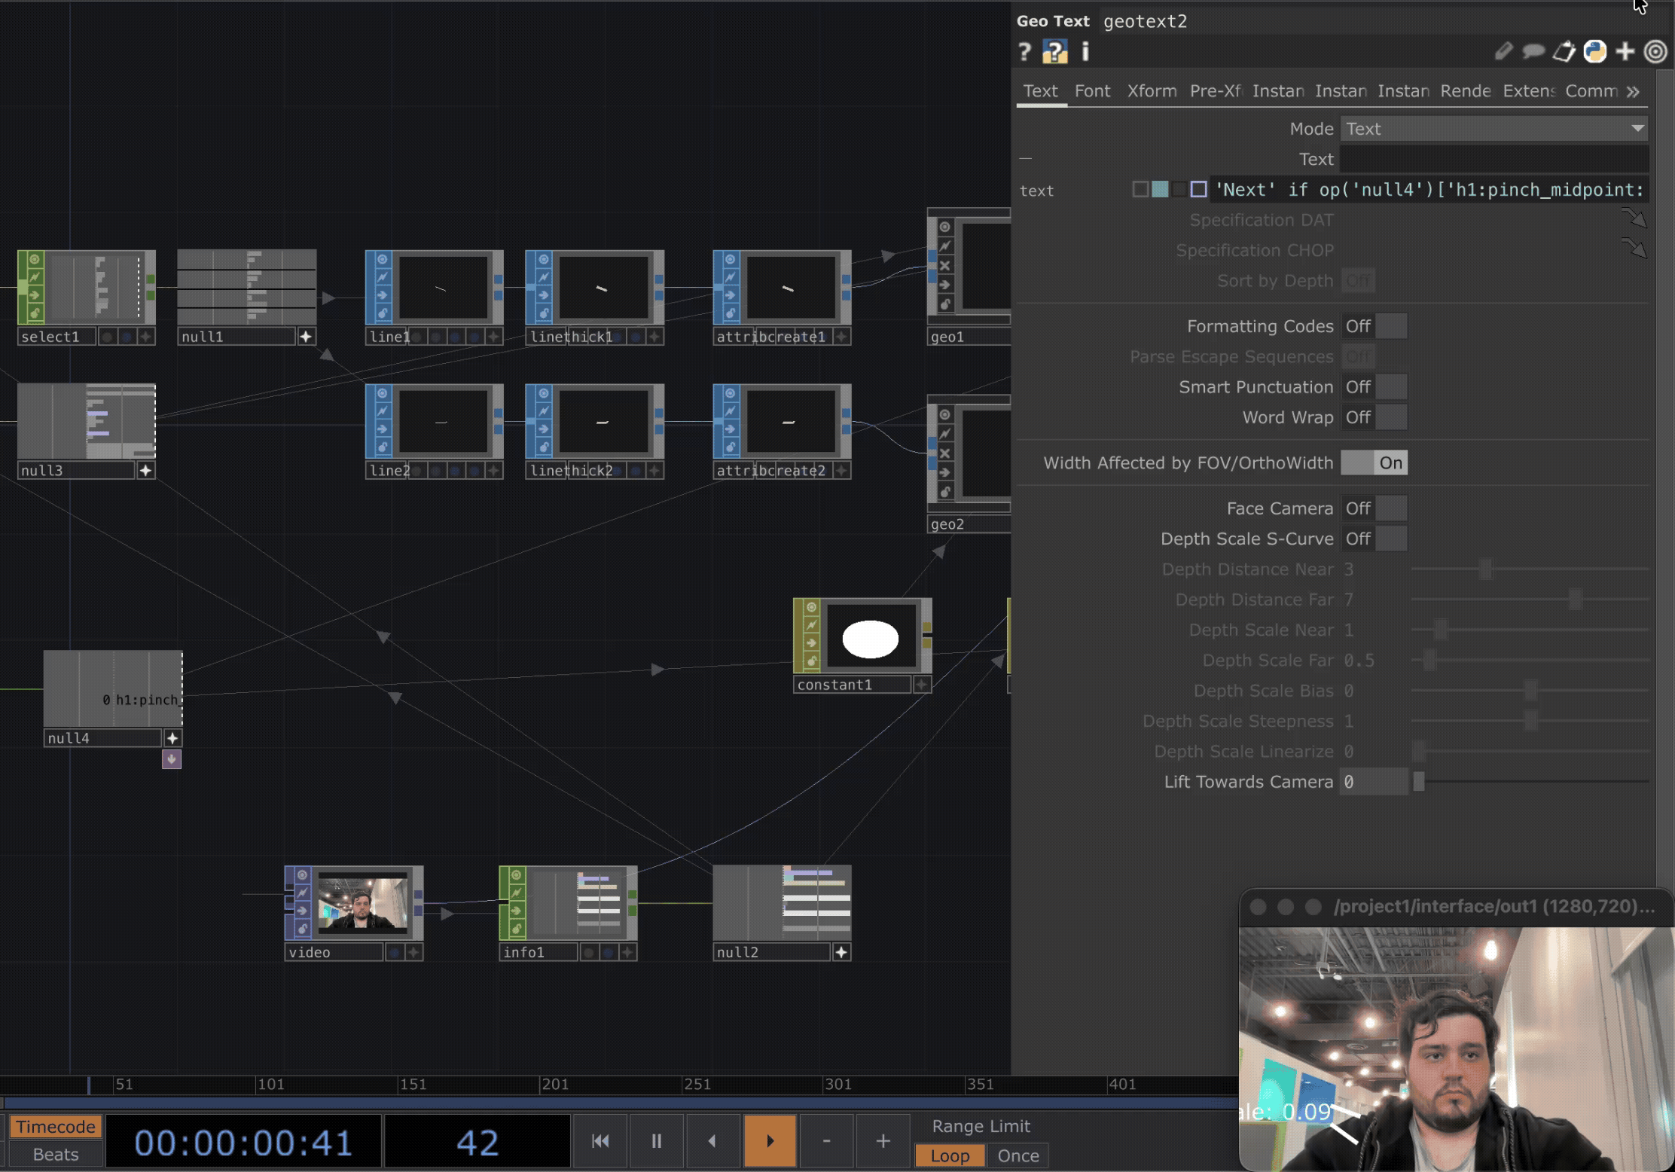Toggle the Python language icon
The width and height of the screenshot is (1675, 1172).
(x=1594, y=52)
